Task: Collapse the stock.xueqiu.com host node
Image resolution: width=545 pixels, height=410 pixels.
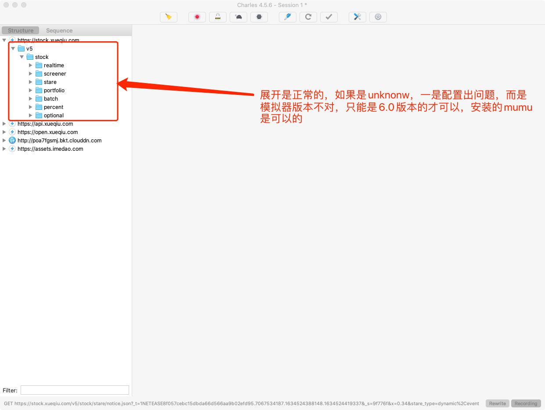Action: (4, 40)
